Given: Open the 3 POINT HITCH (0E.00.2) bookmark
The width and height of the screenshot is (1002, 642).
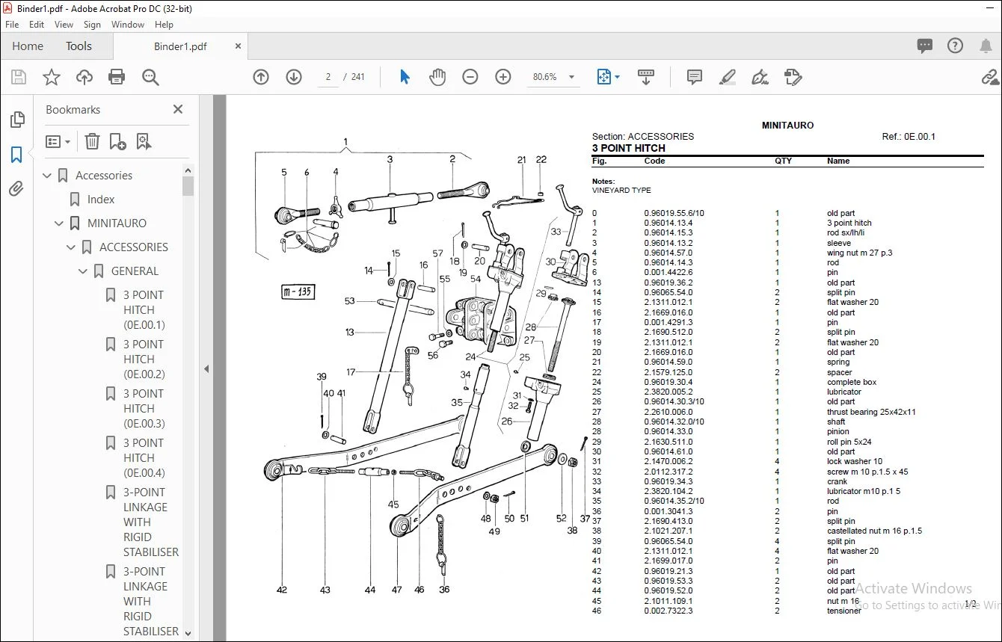Looking at the screenshot, I should 144,359.
